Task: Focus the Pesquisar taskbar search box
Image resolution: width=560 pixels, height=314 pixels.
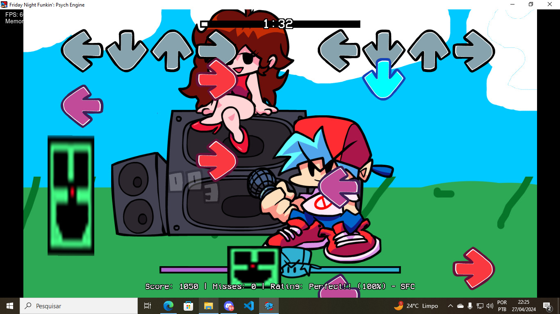Action: 79,306
